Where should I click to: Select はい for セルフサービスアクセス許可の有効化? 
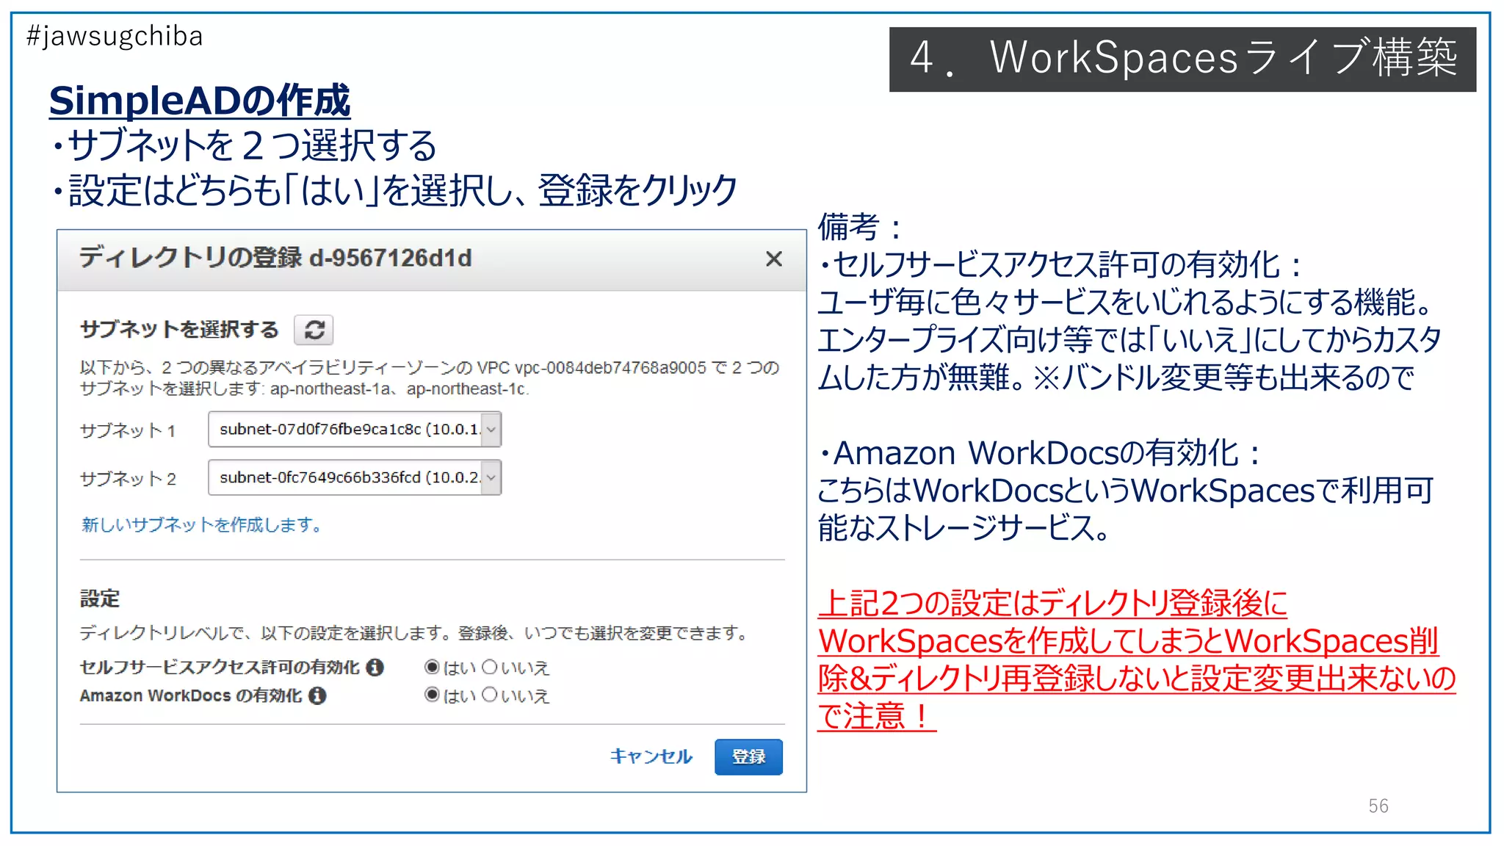coord(432,667)
